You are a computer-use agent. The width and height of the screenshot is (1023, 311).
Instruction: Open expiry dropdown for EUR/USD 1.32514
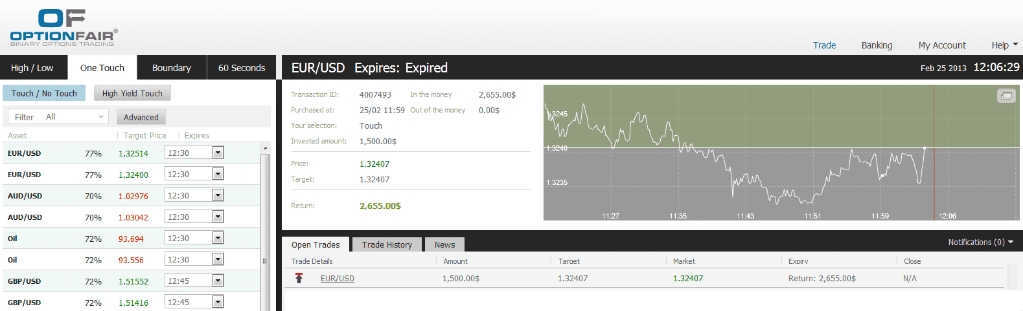pyautogui.click(x=218, y=153)
